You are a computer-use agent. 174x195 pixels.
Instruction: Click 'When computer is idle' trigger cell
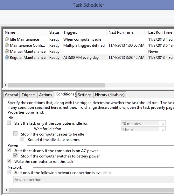point(82,39)
